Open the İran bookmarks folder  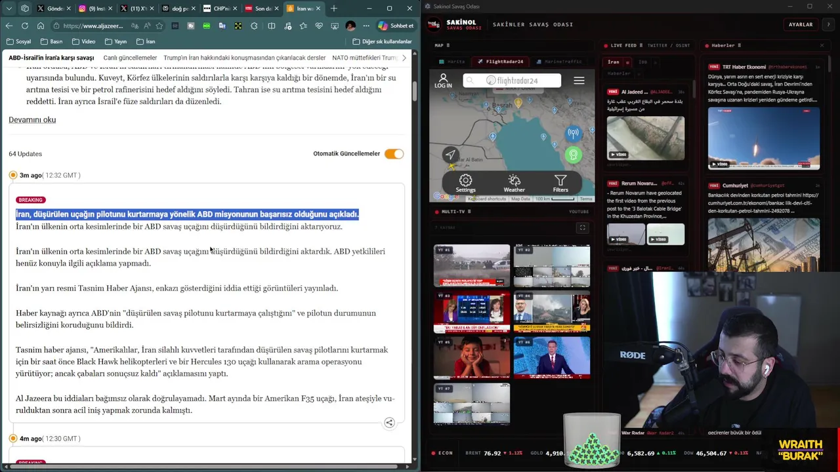click(x=146, y=41)
